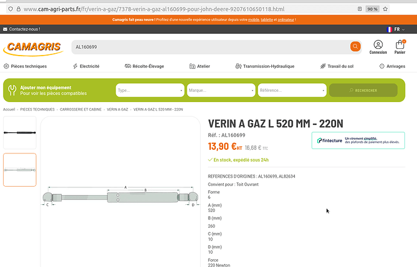Click the wrench icon in equipment banner
The width and height of the screenshot is (417, 267).
coord(12,90)
